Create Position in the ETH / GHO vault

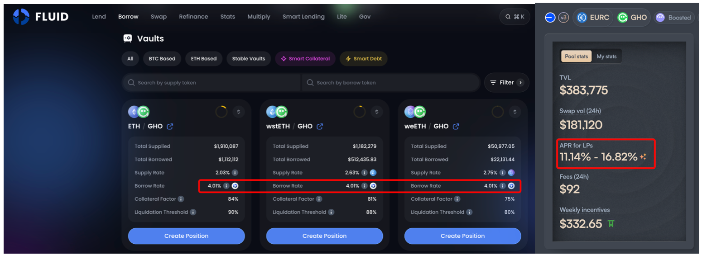click(x=186, y=236)
